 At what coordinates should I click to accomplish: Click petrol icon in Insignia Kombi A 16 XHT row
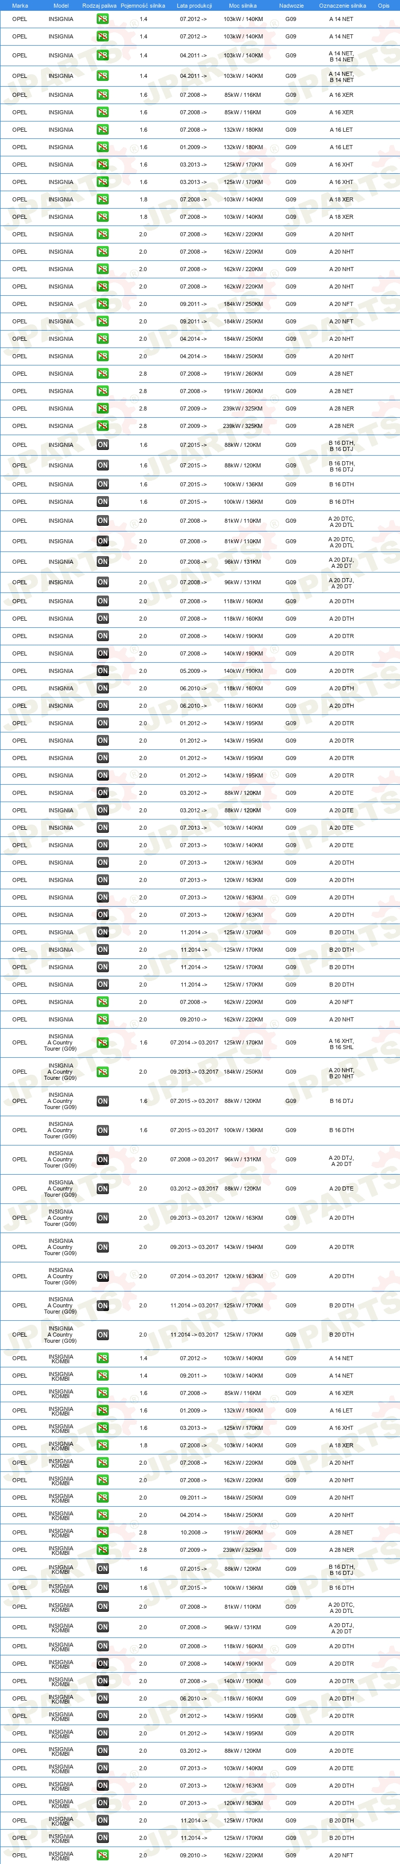pos(102,1428)
